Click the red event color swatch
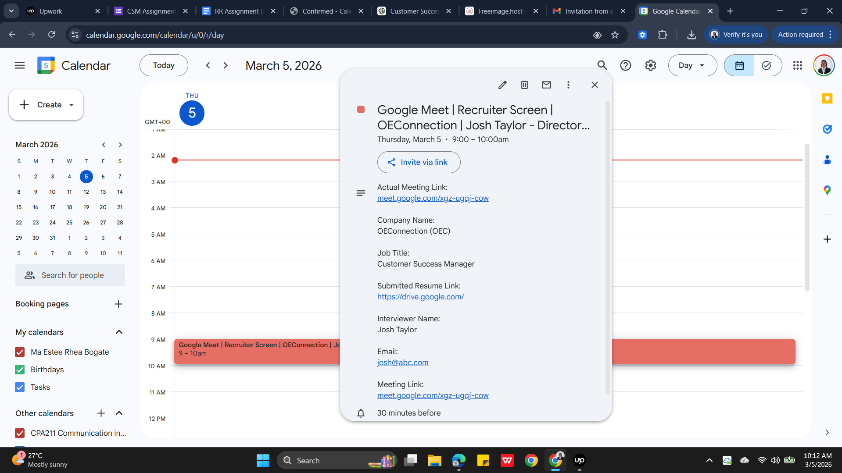 point(361,110)
